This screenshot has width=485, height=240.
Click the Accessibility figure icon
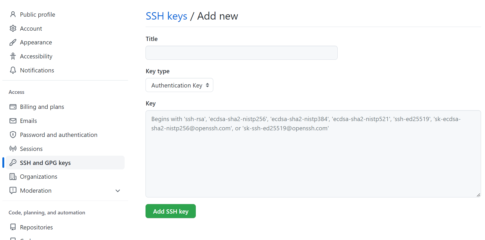(13, 56)
